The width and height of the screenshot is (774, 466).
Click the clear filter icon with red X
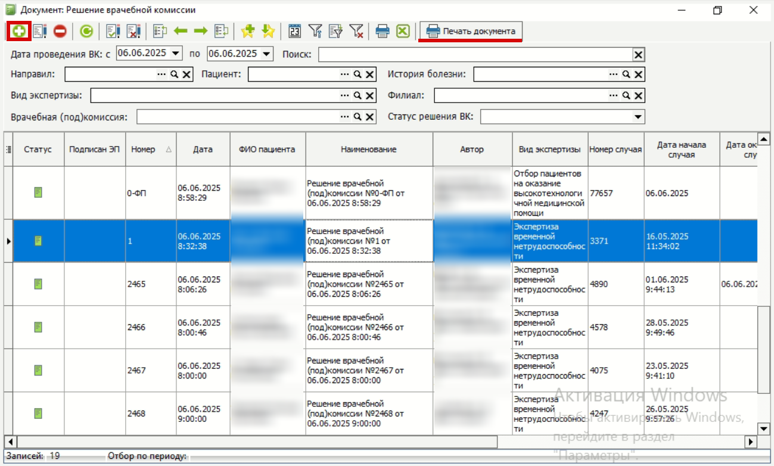coord(356,31)
